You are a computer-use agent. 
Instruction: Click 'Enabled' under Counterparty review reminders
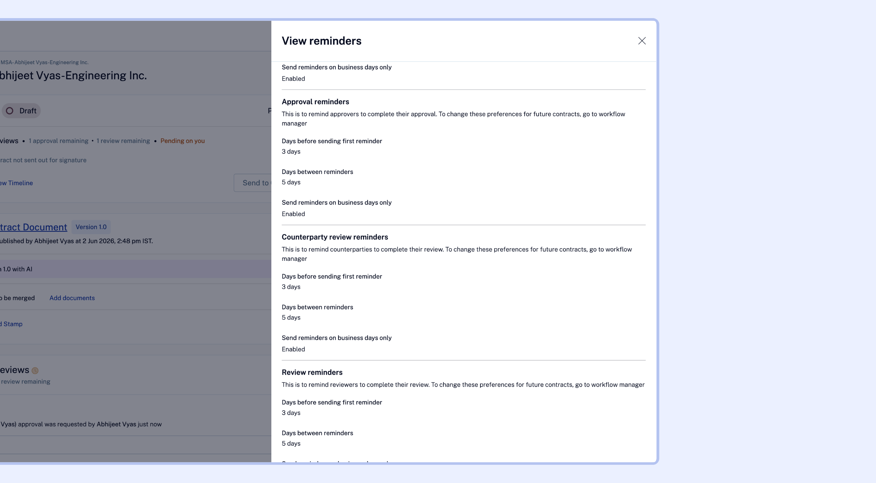[293, 349]
